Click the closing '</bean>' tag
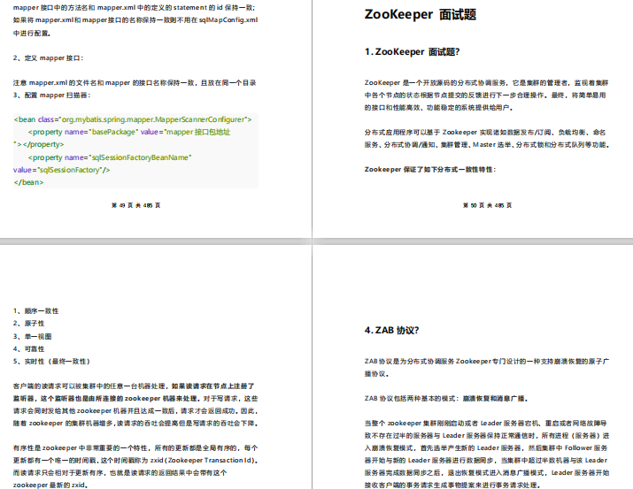This screenshot has height=489, width=633. click(28, 182)
